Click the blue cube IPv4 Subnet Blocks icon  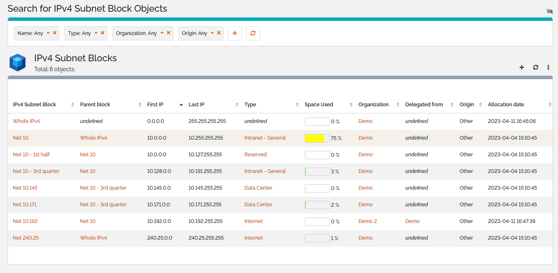[18, 63]
